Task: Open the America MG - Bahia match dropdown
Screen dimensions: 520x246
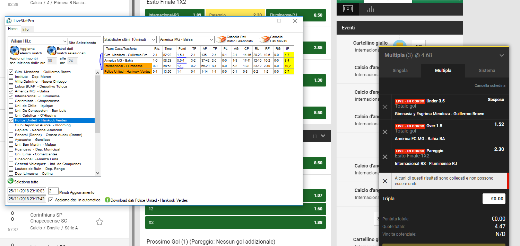Action: (x=187, y=40)
